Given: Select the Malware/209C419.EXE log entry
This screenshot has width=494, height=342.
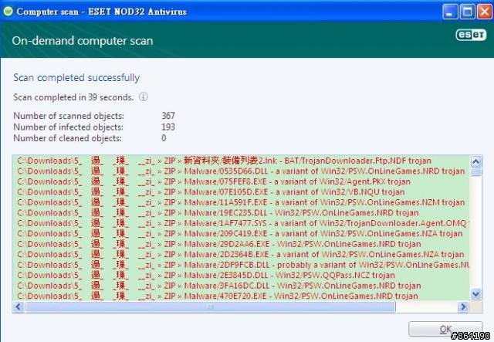Looking at the screenshot, I should (x=242, y=234).
